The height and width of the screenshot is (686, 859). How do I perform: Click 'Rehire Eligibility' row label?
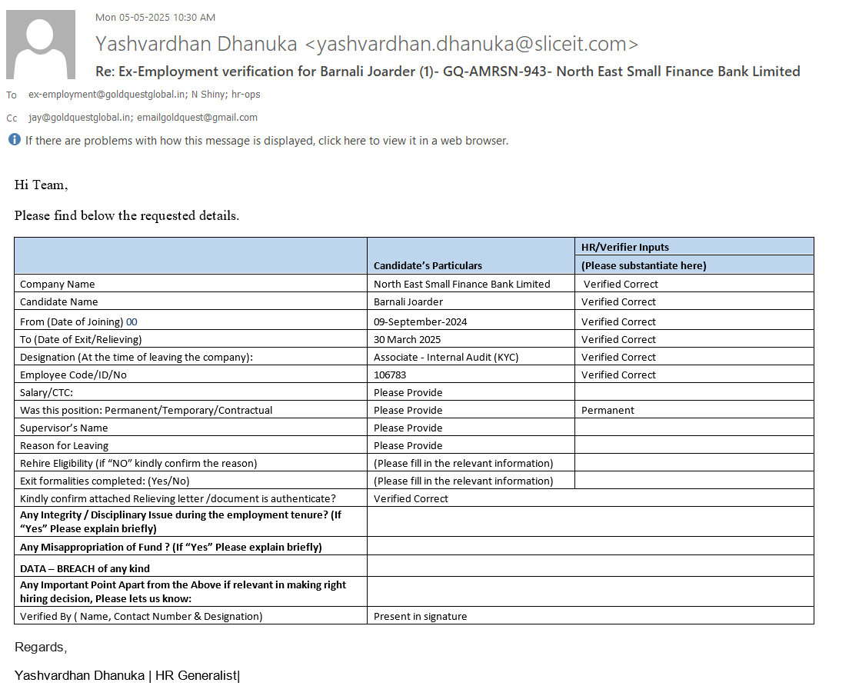pyautogui.click(x=138, y=463)
